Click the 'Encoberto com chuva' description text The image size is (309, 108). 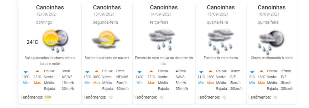(x=221, y=58)
